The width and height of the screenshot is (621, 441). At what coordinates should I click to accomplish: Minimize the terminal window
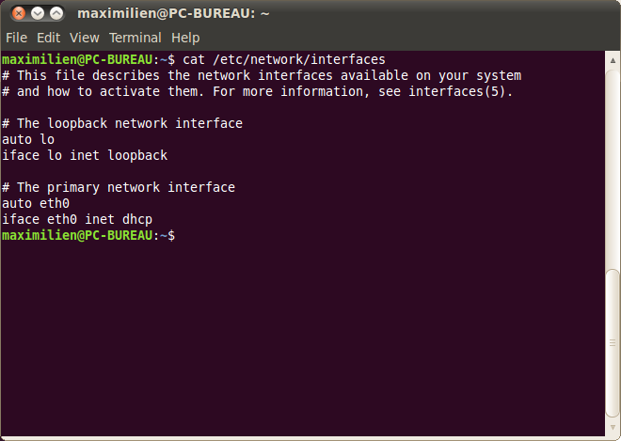38,13
